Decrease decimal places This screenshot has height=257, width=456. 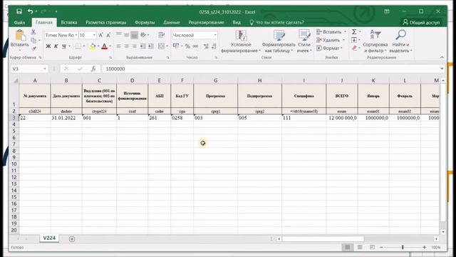click(214, 46)
